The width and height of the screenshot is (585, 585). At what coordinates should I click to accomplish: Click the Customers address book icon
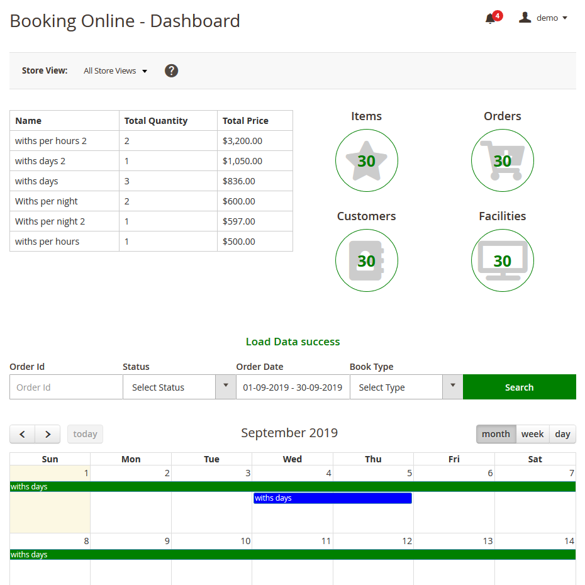367,260
